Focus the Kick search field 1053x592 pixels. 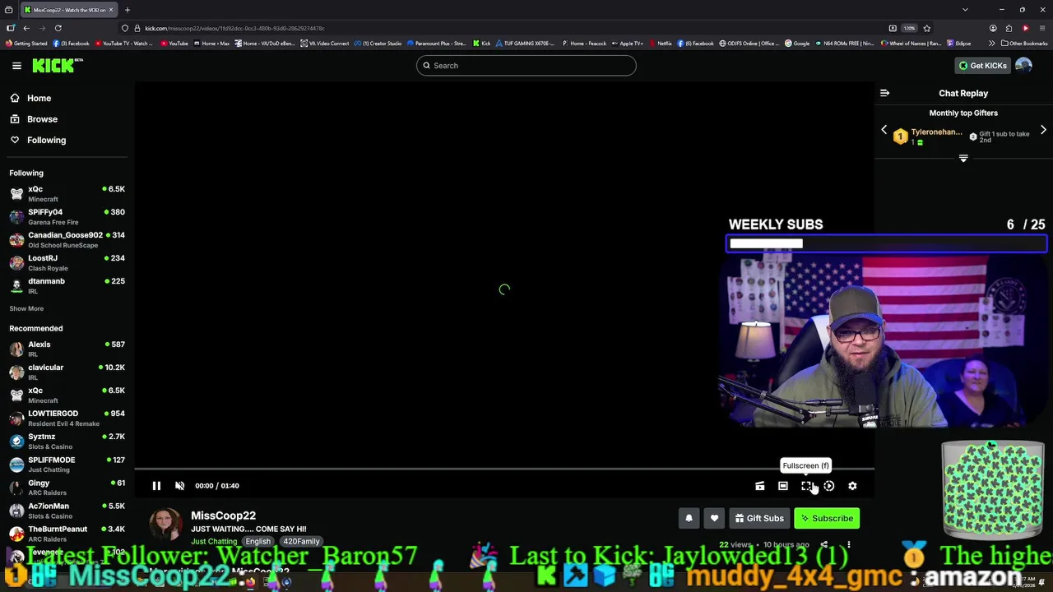[x=526, y=66]
